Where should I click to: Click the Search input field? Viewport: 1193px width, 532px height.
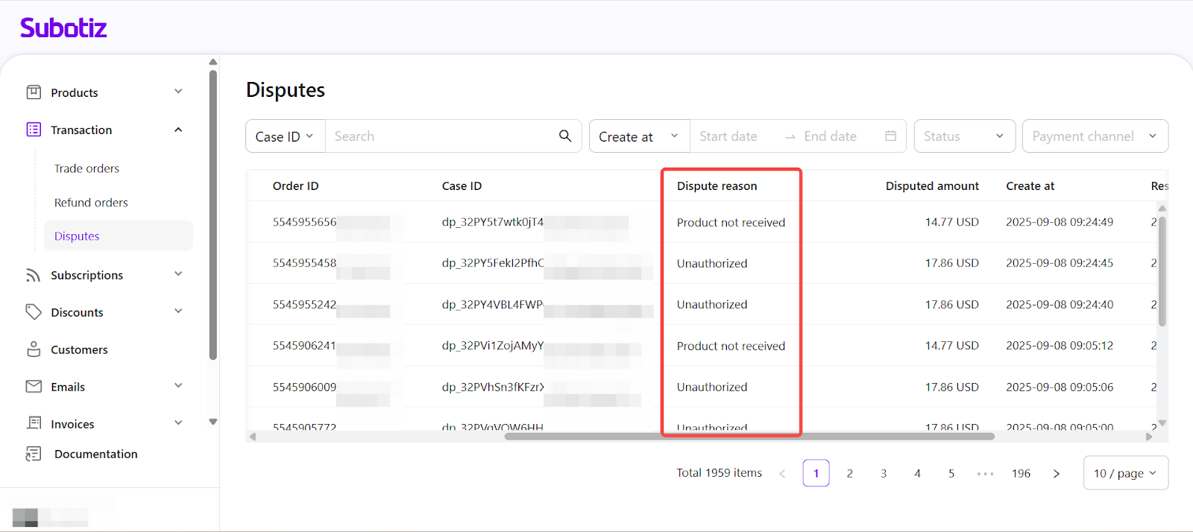click(440, 136)
